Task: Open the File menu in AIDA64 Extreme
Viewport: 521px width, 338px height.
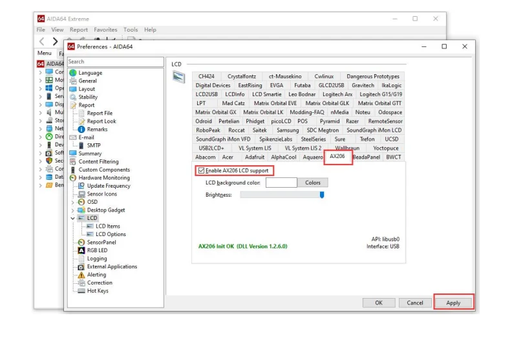Action: pyautogui.click(x=41, y=30)
